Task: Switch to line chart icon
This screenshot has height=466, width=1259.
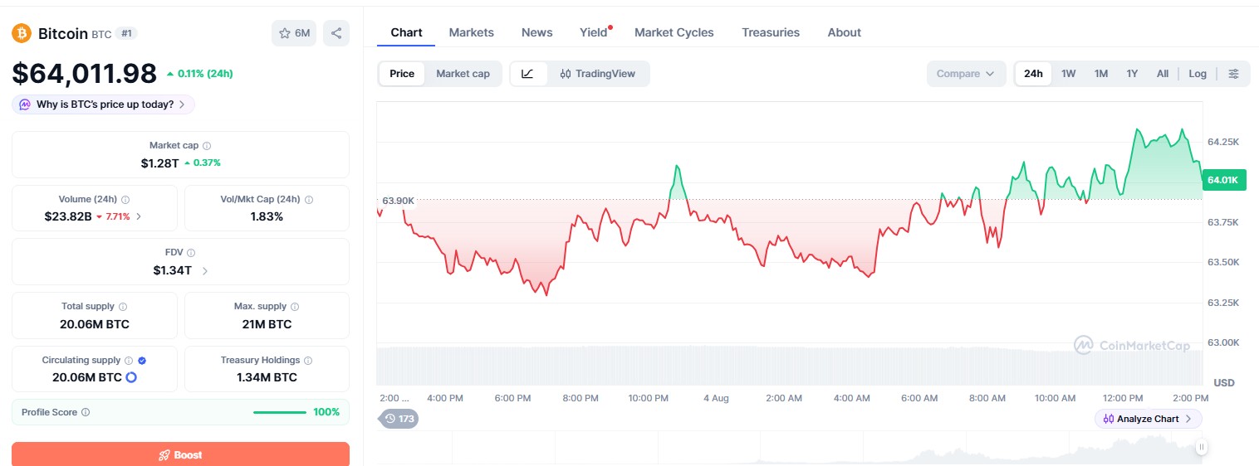Action: pyautogui.click(x=528, y=74)
